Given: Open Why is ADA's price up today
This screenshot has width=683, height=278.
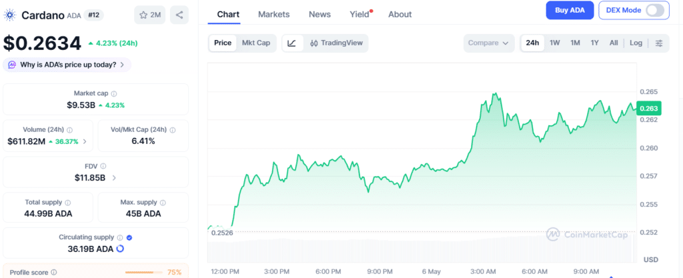Looking at the screenshot, I should [67, 65].
